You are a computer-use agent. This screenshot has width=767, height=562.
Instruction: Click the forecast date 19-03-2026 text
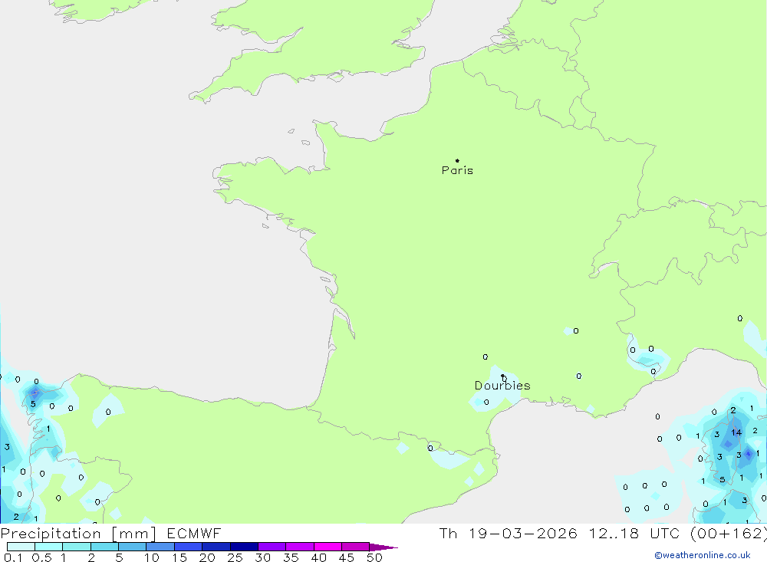tap(522, 533)
